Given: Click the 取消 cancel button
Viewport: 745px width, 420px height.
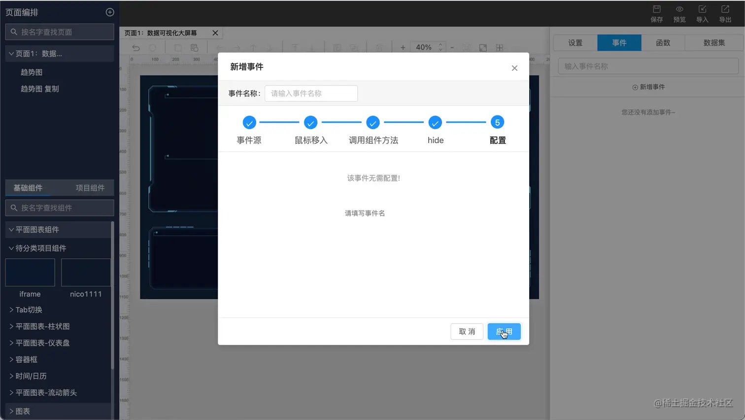Looking at the screenshot, I should click(x=467, y=331).
